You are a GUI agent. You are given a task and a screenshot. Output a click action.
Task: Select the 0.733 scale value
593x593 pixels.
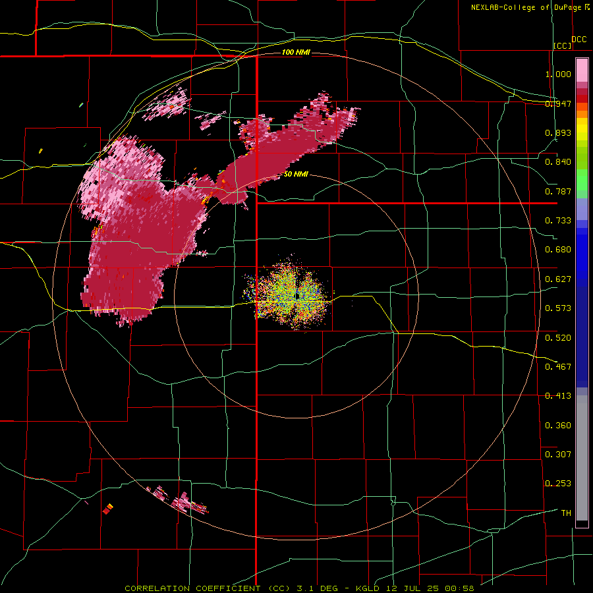[558, 221]
